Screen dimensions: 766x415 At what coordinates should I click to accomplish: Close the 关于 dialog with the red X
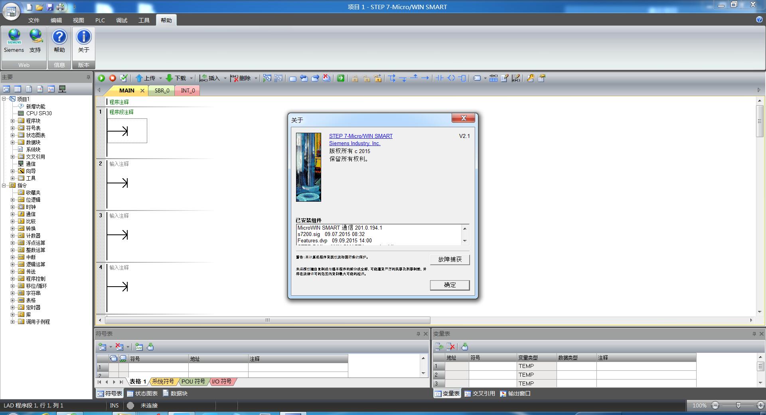464,118
